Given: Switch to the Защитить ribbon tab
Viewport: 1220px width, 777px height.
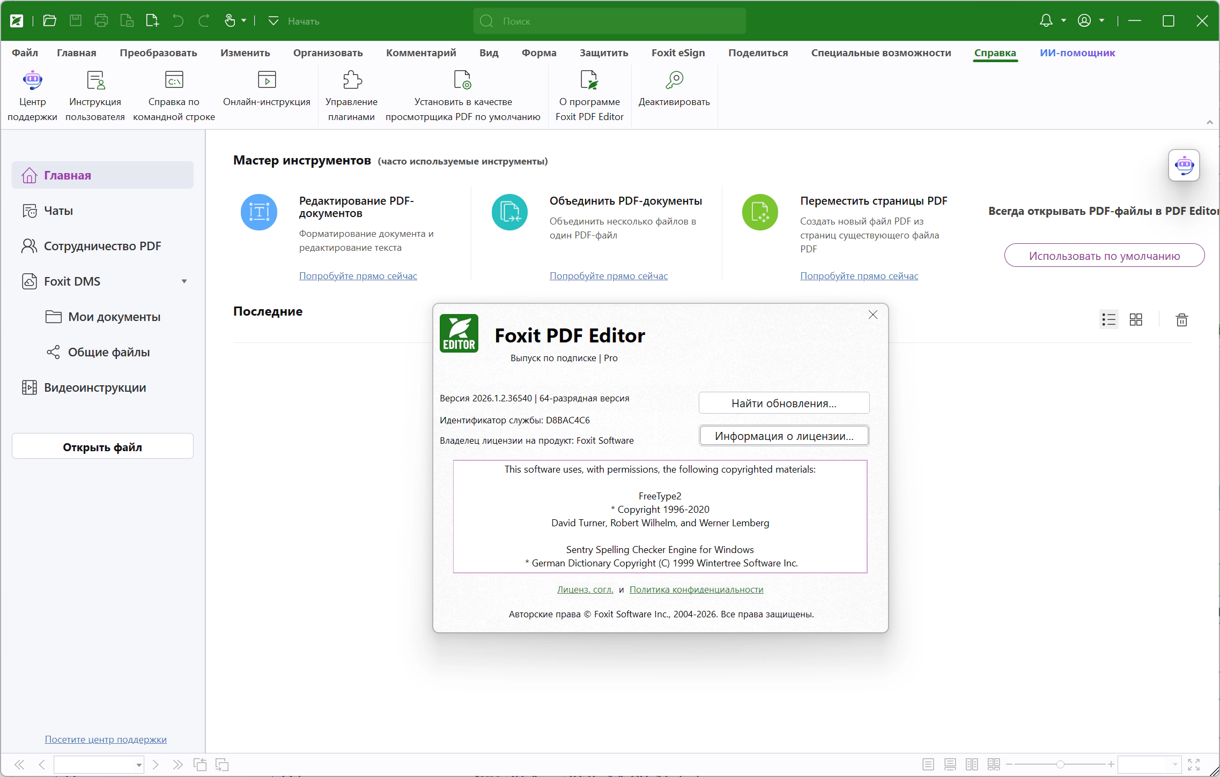Looking at the screenshot, I should click(x=604, y=53).
